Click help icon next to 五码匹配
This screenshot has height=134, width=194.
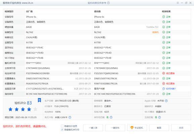(x=159, y=117)
